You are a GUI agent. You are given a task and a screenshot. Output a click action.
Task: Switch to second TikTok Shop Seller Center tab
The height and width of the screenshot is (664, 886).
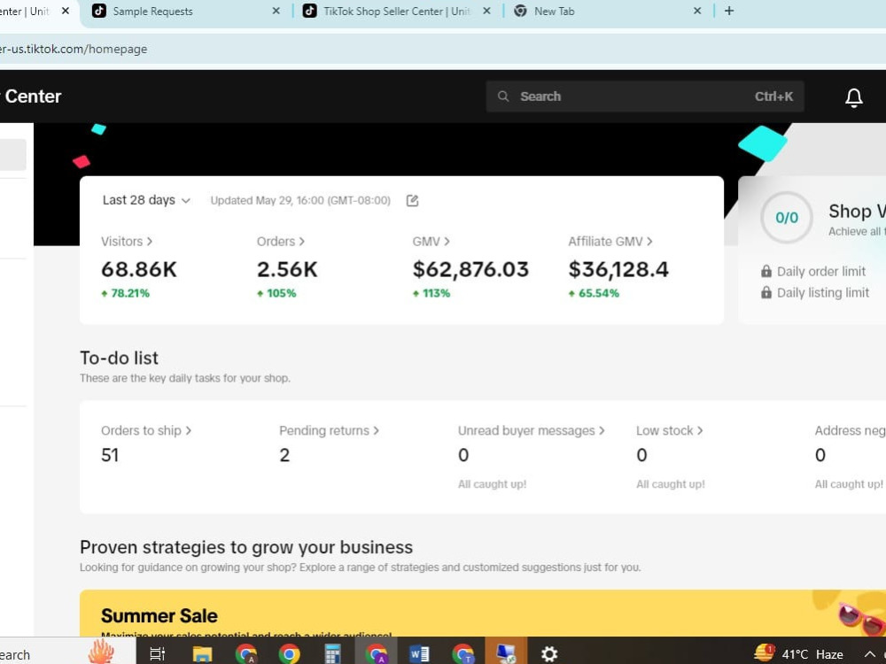(x=395, y=12)
